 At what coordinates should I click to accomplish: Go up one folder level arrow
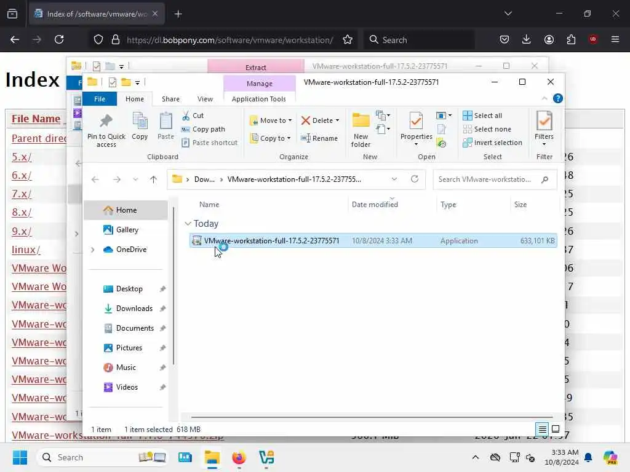[x=153, y=179]
